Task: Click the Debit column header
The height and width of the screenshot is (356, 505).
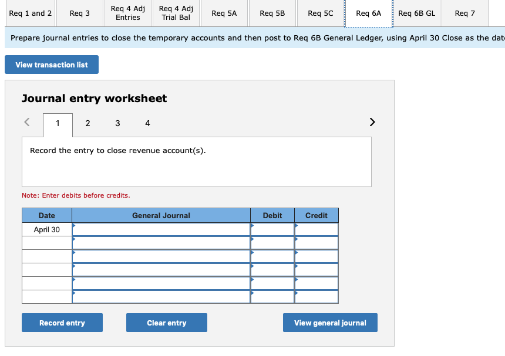Action: coord(272,215)
